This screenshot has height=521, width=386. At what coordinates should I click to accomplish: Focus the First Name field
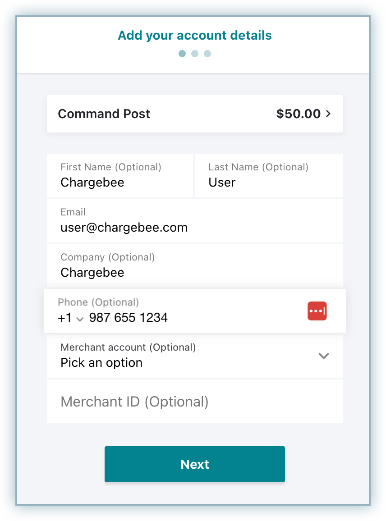click(120, 182)
